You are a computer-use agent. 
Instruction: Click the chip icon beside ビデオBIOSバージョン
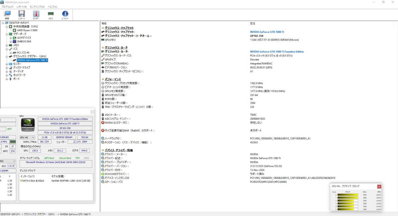coord(102,67)
